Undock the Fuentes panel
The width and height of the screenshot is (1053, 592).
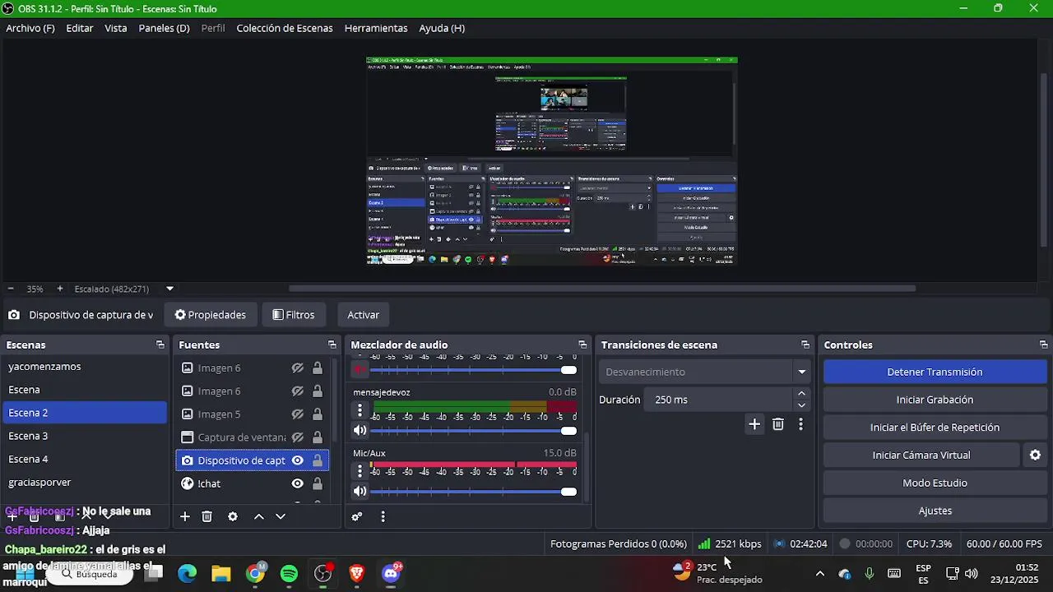pos(332,345)
